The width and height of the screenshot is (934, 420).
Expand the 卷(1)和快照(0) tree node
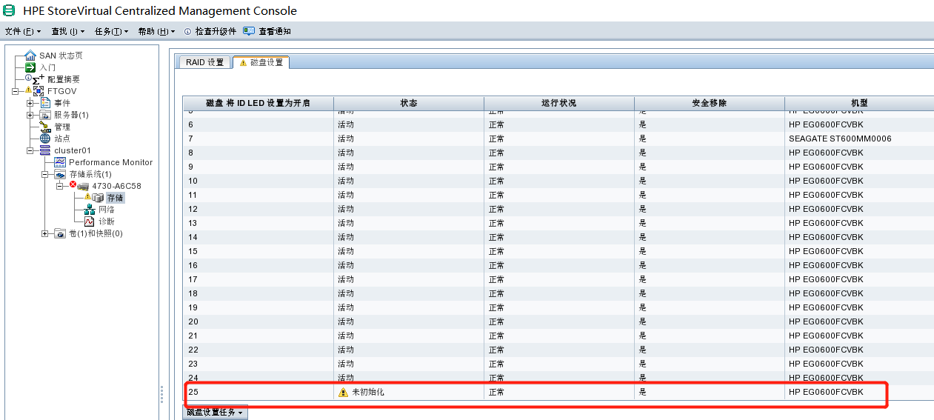pyautogui.click(x=45, y=233)
